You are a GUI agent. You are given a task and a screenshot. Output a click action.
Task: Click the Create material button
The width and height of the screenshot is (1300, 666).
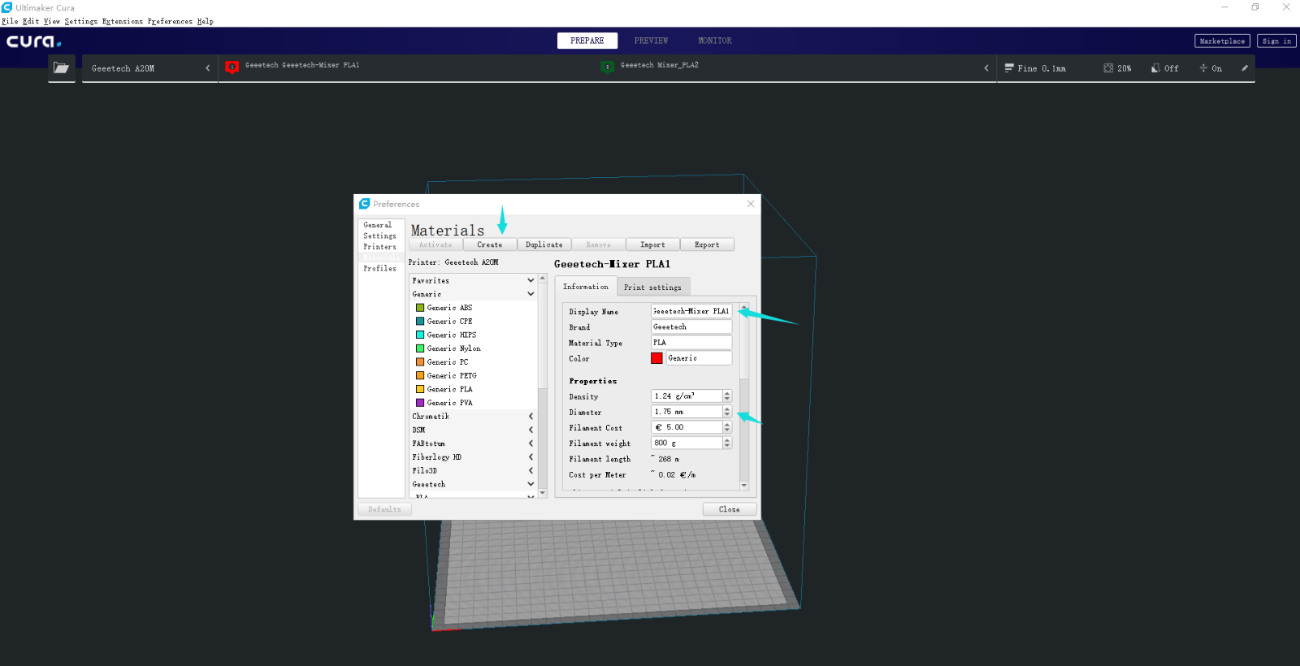(x=490, y=244)
